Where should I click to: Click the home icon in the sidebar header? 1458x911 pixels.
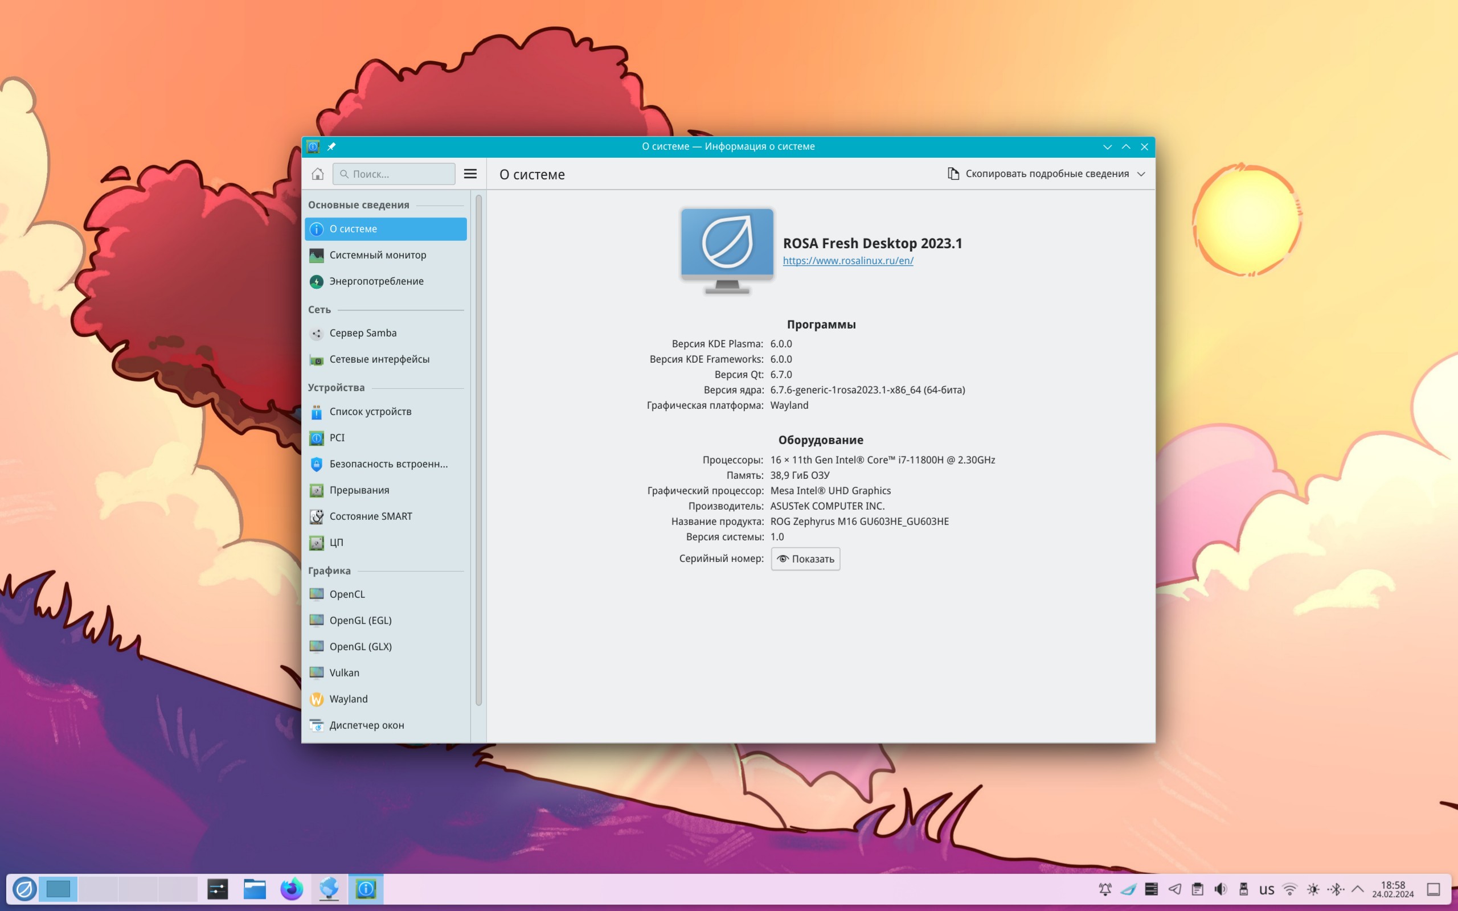pyautogui.click(x=317, y=174)
